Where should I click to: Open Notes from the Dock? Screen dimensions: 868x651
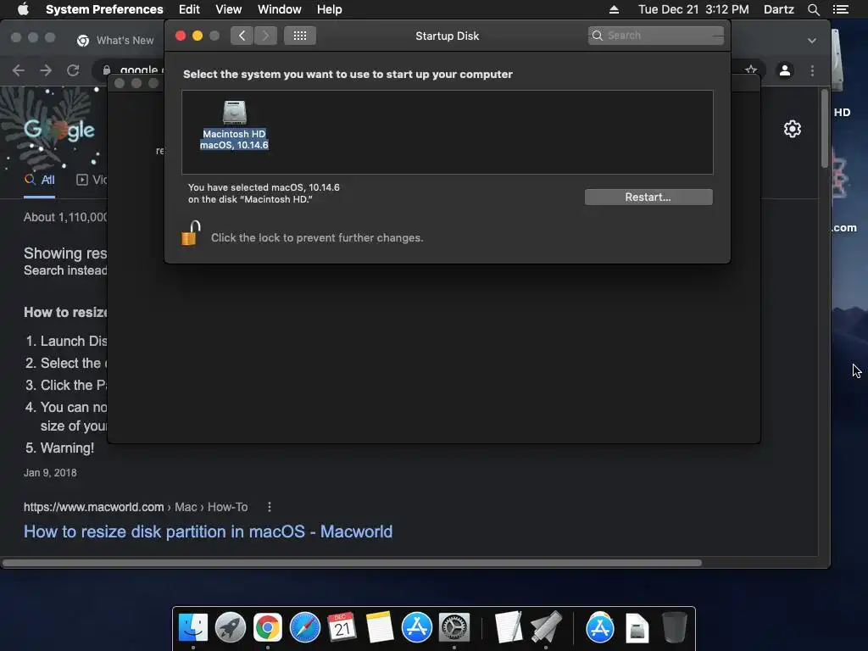380,627
